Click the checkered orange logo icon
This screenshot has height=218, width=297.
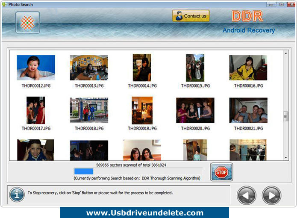click(x=28, y=22)
